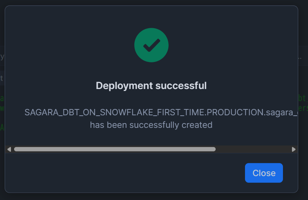Screen dimensions: 308x200
Task: Click the green 'w' code line at left edge
Action: 2,108
